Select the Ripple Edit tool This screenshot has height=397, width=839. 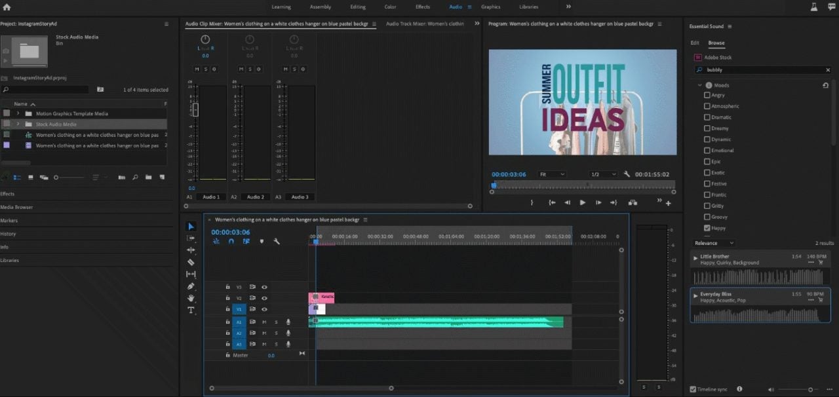coord(191,250)
